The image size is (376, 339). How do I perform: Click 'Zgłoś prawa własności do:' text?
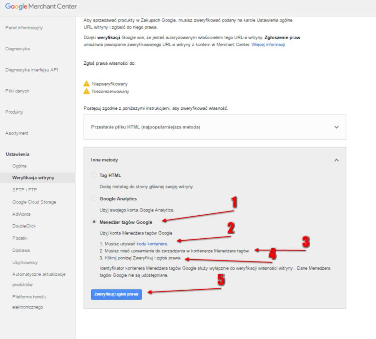109,63
